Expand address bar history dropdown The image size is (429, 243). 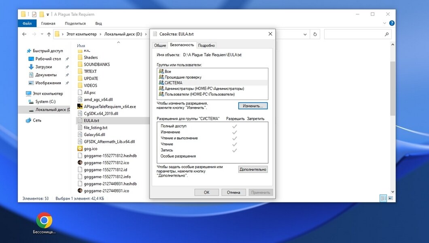pyautogui.click(x=305, y=34)
